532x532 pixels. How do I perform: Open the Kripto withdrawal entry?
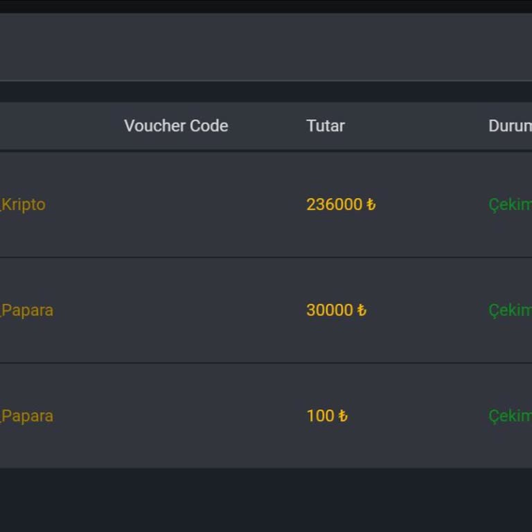[x=24, y=205]
